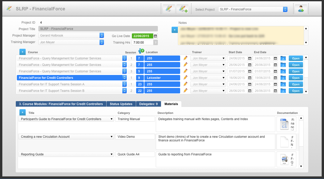324x179 pixels.
Task: Open Reporting Guide PDF document icon
Action: 284,159
